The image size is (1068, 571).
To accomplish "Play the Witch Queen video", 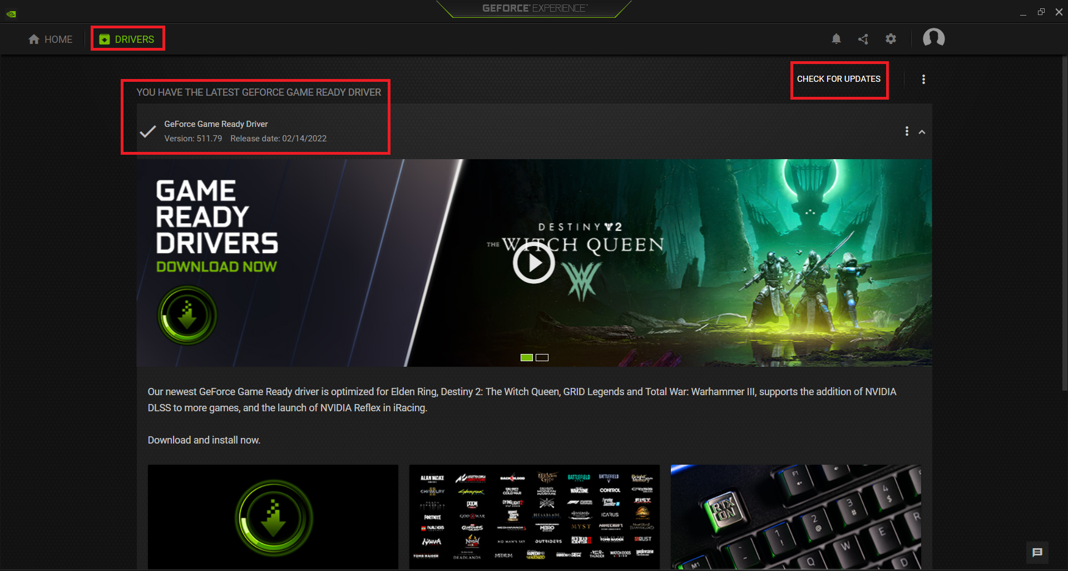I will pos(533,263).
